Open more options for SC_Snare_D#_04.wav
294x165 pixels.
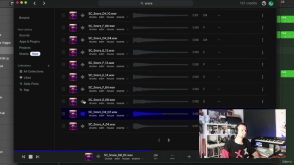point(262,40)
